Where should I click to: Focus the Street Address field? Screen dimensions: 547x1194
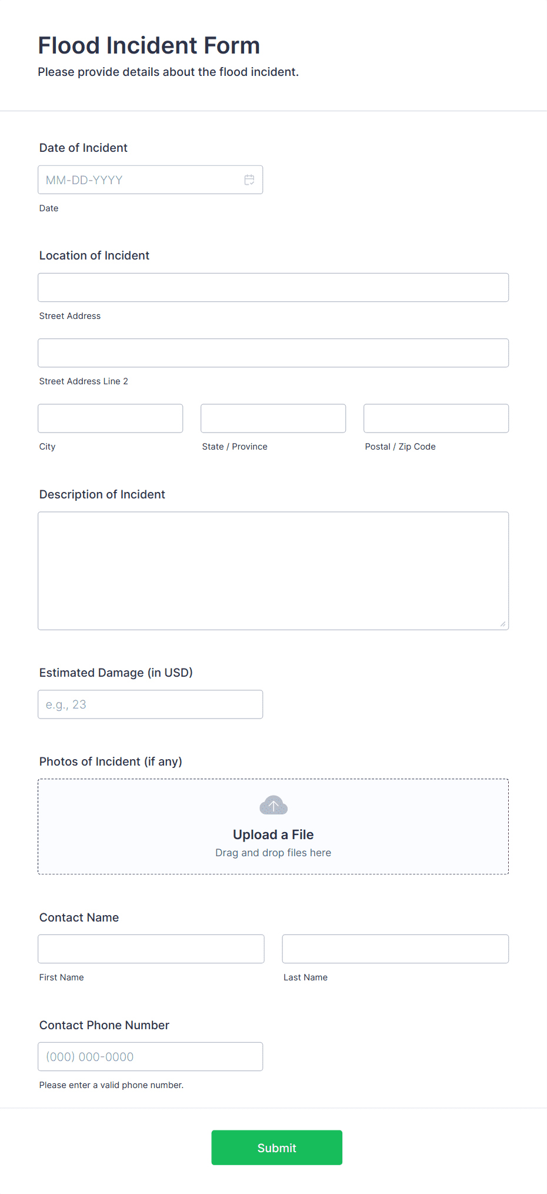(x=273, y=288)
